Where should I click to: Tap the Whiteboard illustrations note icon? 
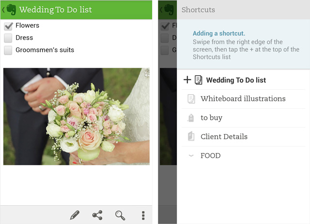pos(191,98)
